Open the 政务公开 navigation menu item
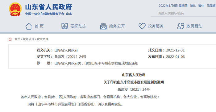Image resolution: width=216 pixels, height=112 pixels. pos(117,26)
